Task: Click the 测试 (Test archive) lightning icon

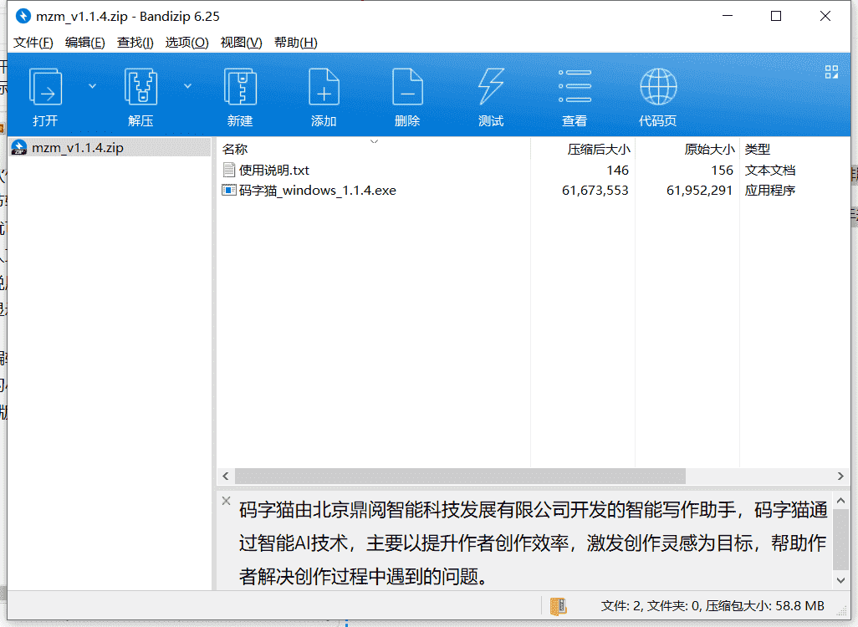Action: tap(491, 86)
